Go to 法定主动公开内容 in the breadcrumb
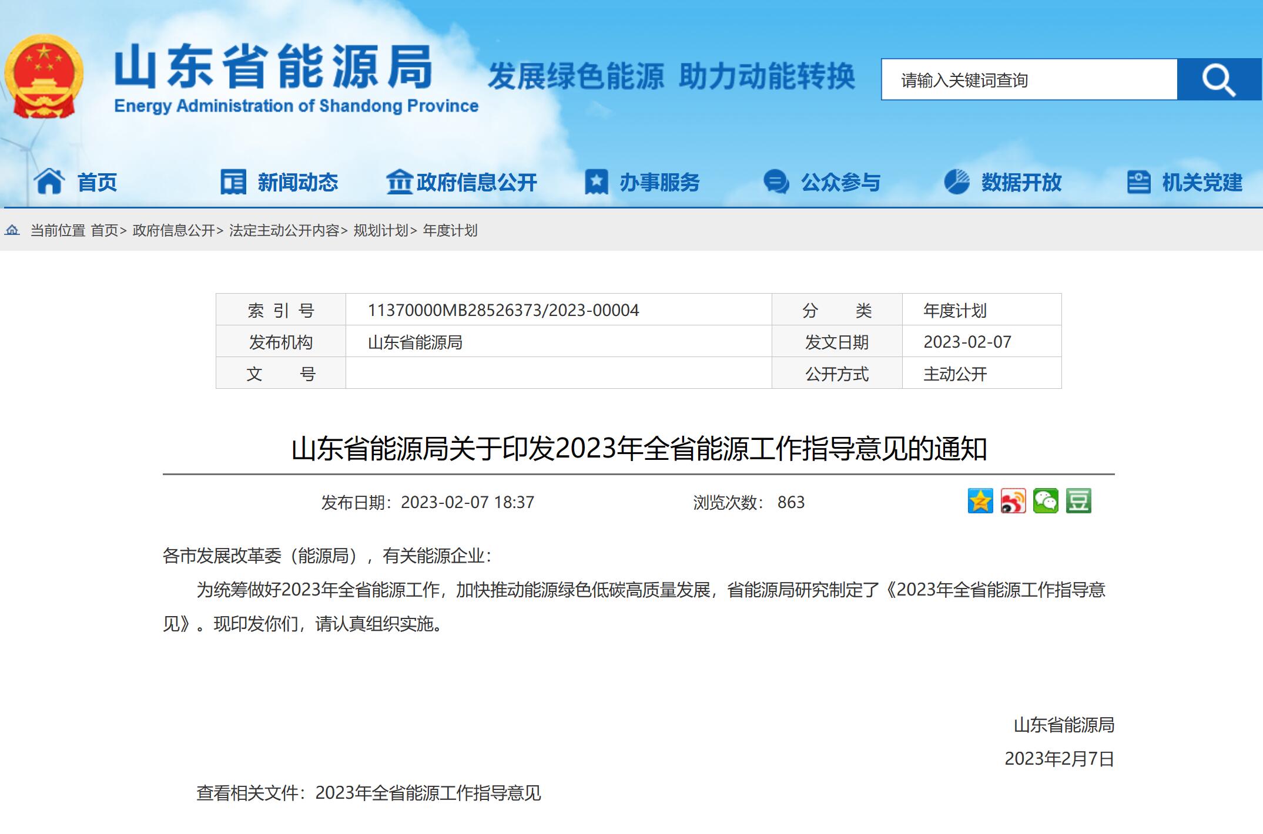Viewport: 1263px width, 834px height. point(284,230)
